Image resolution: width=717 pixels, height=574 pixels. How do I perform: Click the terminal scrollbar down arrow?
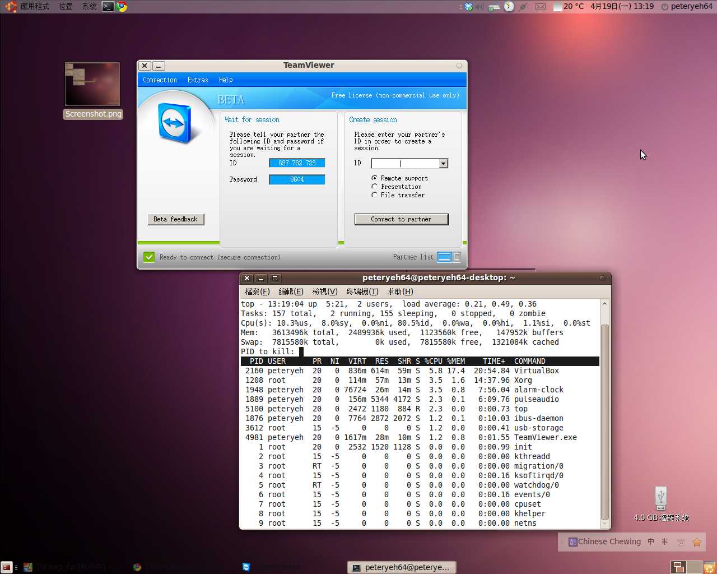pos(605,524)
